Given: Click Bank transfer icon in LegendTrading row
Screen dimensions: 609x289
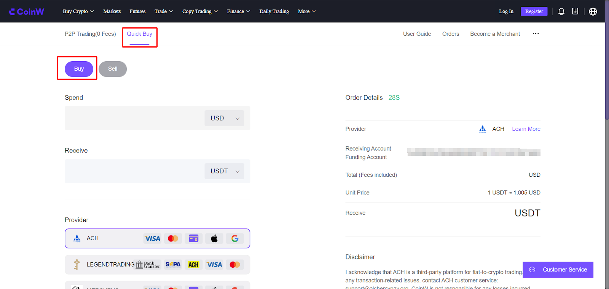Looking at the screenshot, I should click(148, 265).
